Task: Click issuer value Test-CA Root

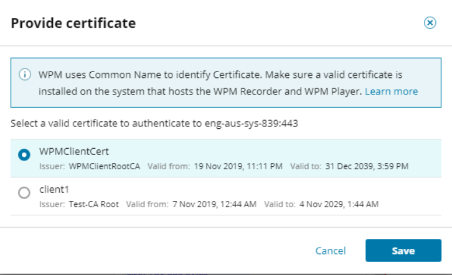Action: [93, 204]
